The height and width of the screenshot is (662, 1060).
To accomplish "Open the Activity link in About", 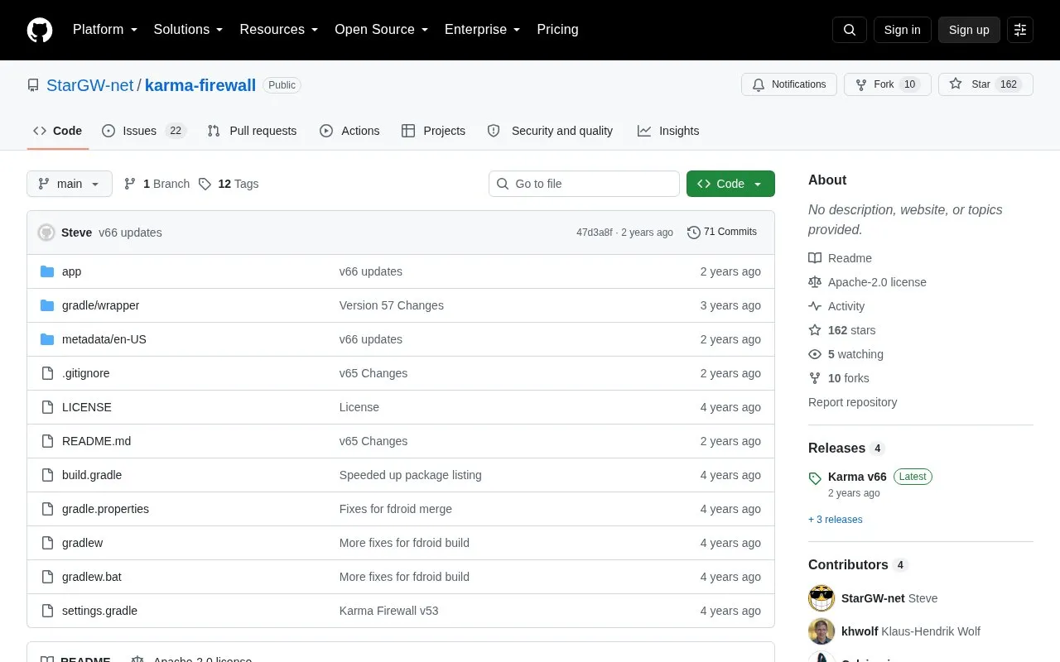I will (x=836, y=306).
